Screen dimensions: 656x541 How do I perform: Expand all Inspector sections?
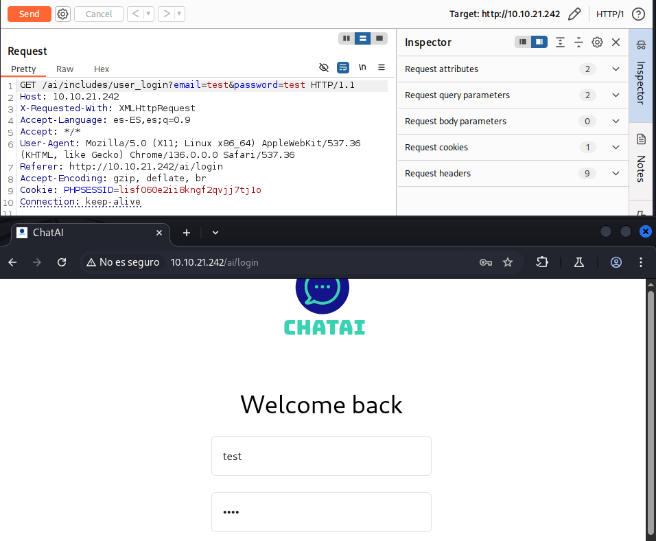point(560,42)
